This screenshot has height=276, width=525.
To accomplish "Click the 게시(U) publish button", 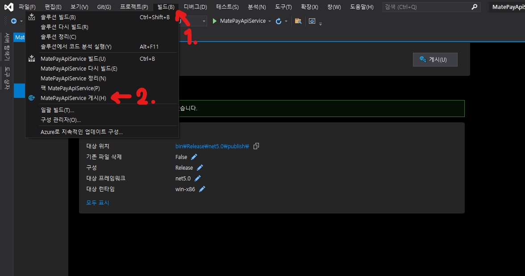I will pyautogui.click(x=435, y=59).
